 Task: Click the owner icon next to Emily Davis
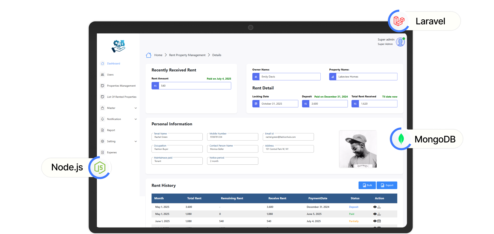[256, 77]
